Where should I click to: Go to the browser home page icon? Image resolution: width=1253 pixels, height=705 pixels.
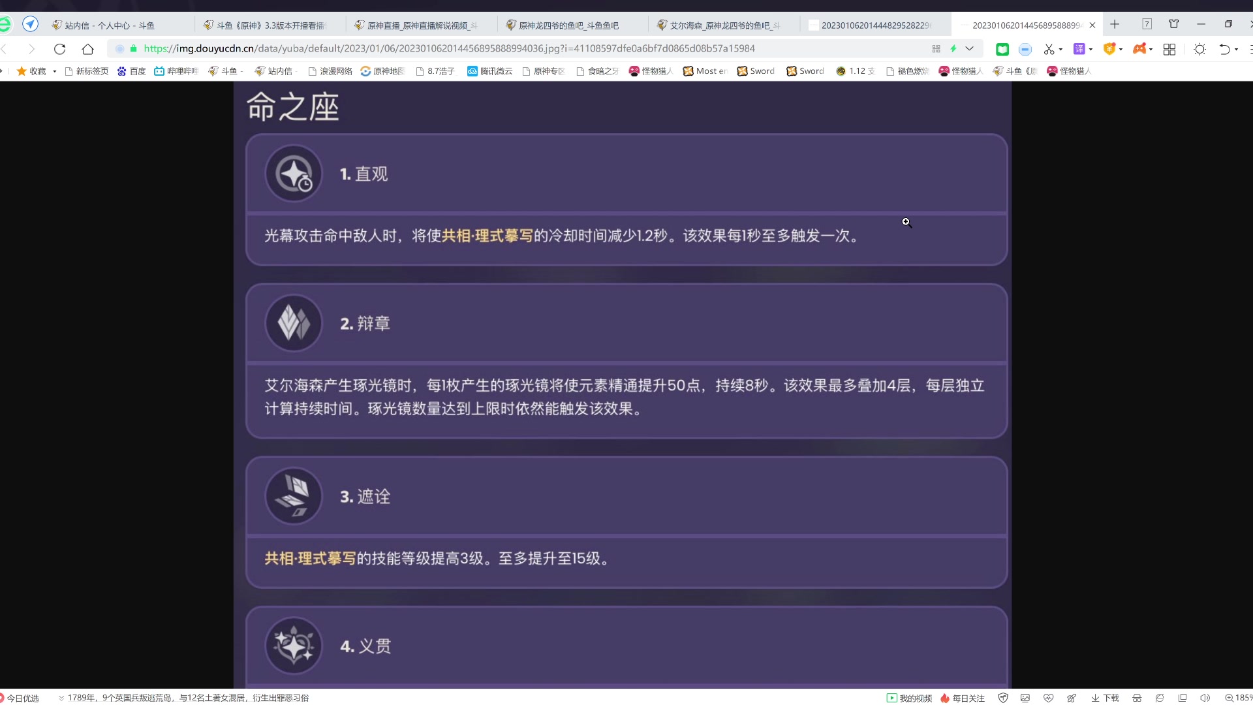pyautogui.click(x=87, y=49)
